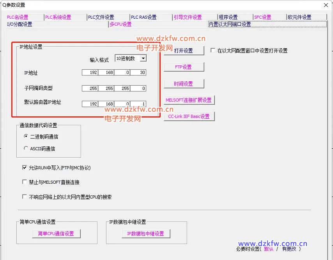333x260 pixels.
Task: Select the PLC RAS设置 tab
Action: pos(143,17)
